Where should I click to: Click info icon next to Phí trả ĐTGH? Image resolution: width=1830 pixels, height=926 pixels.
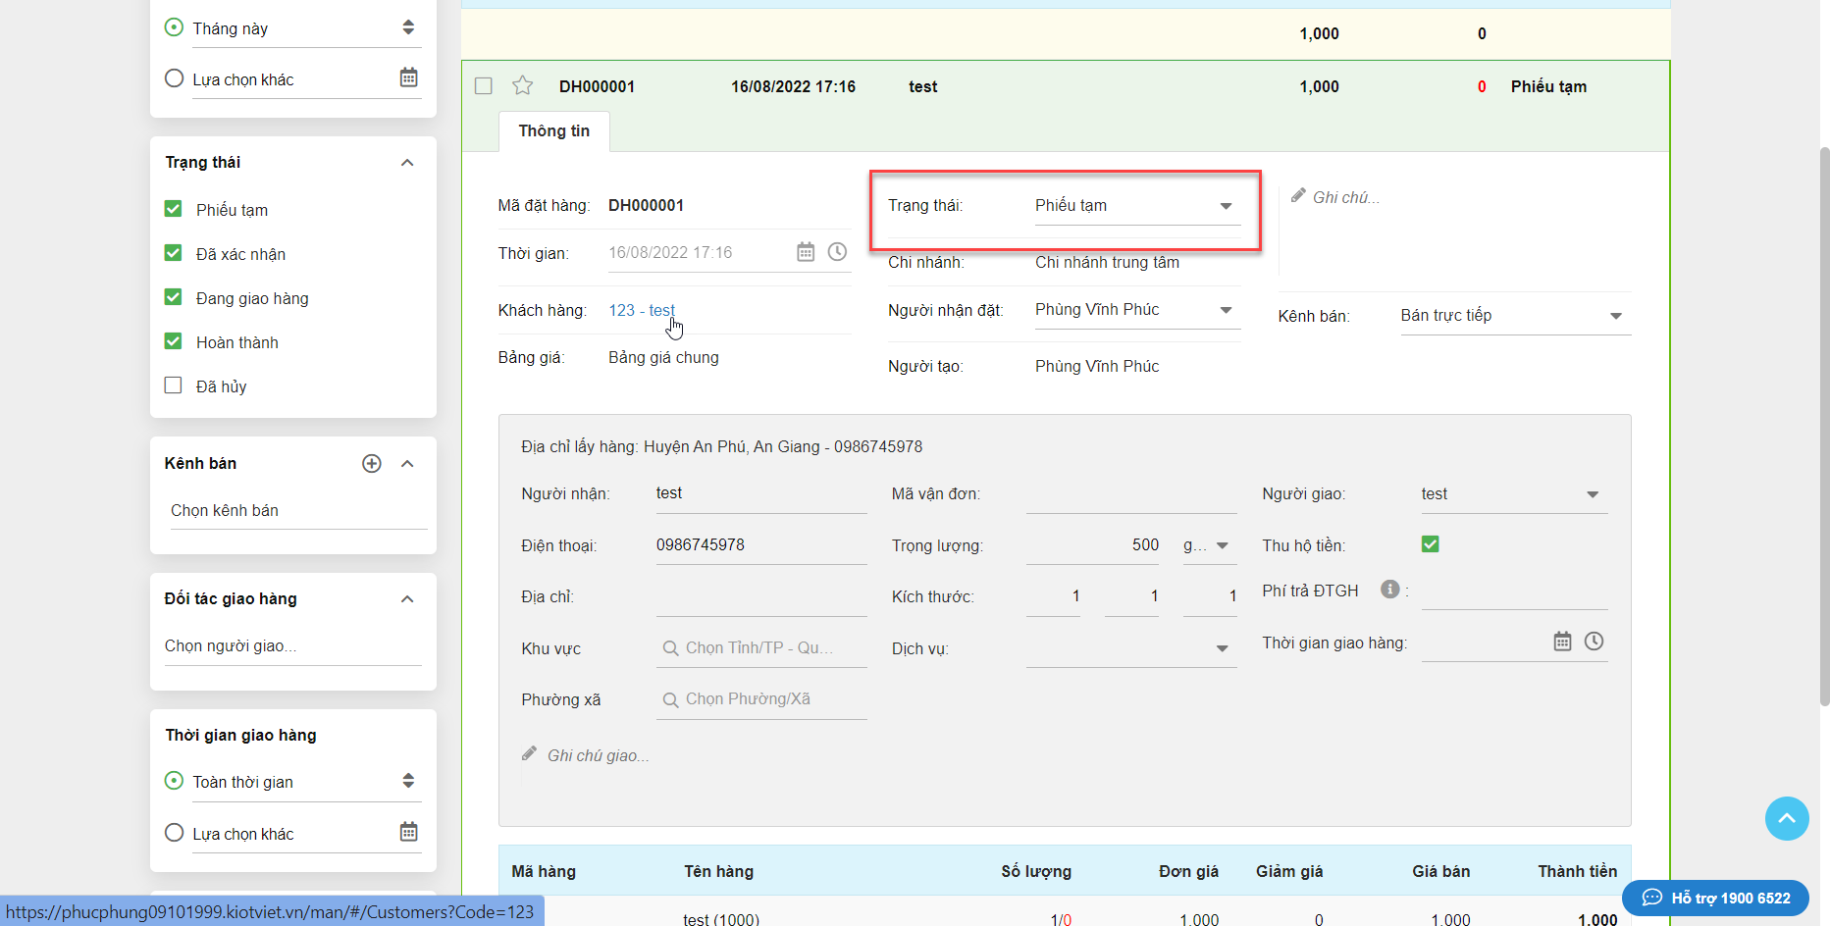pyautogui.click(x=1389, y=590)
